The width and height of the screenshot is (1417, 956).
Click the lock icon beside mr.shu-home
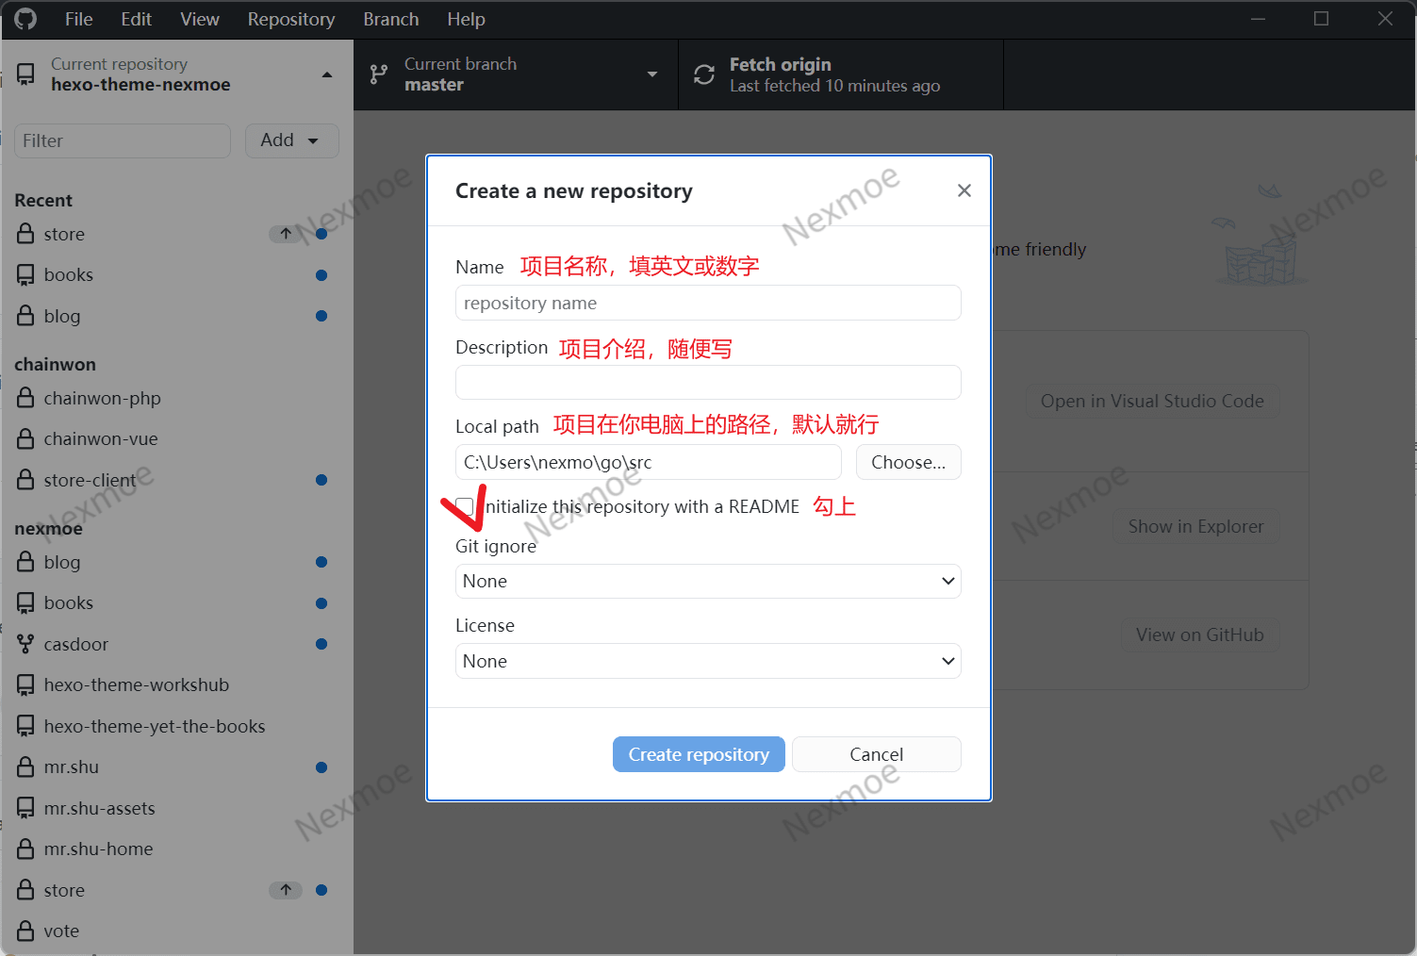(x=25, y=849)
